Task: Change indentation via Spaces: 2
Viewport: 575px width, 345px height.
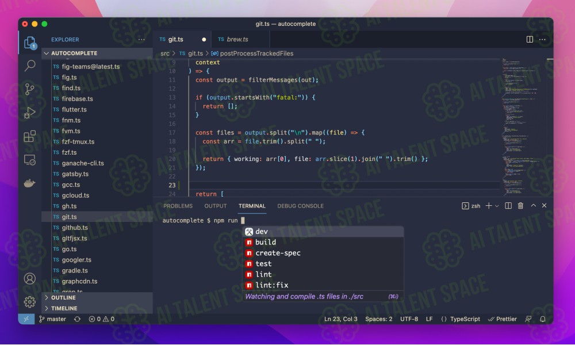Action: (x=378, y=319)
